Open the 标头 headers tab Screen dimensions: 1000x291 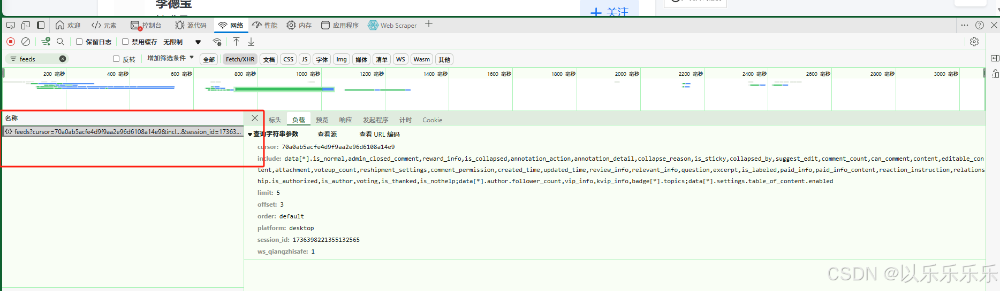pyautogui.click(x=275, y=120)
